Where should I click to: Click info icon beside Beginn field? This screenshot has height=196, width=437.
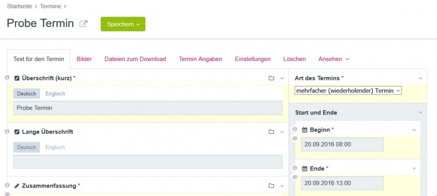[x=295, y=129]
